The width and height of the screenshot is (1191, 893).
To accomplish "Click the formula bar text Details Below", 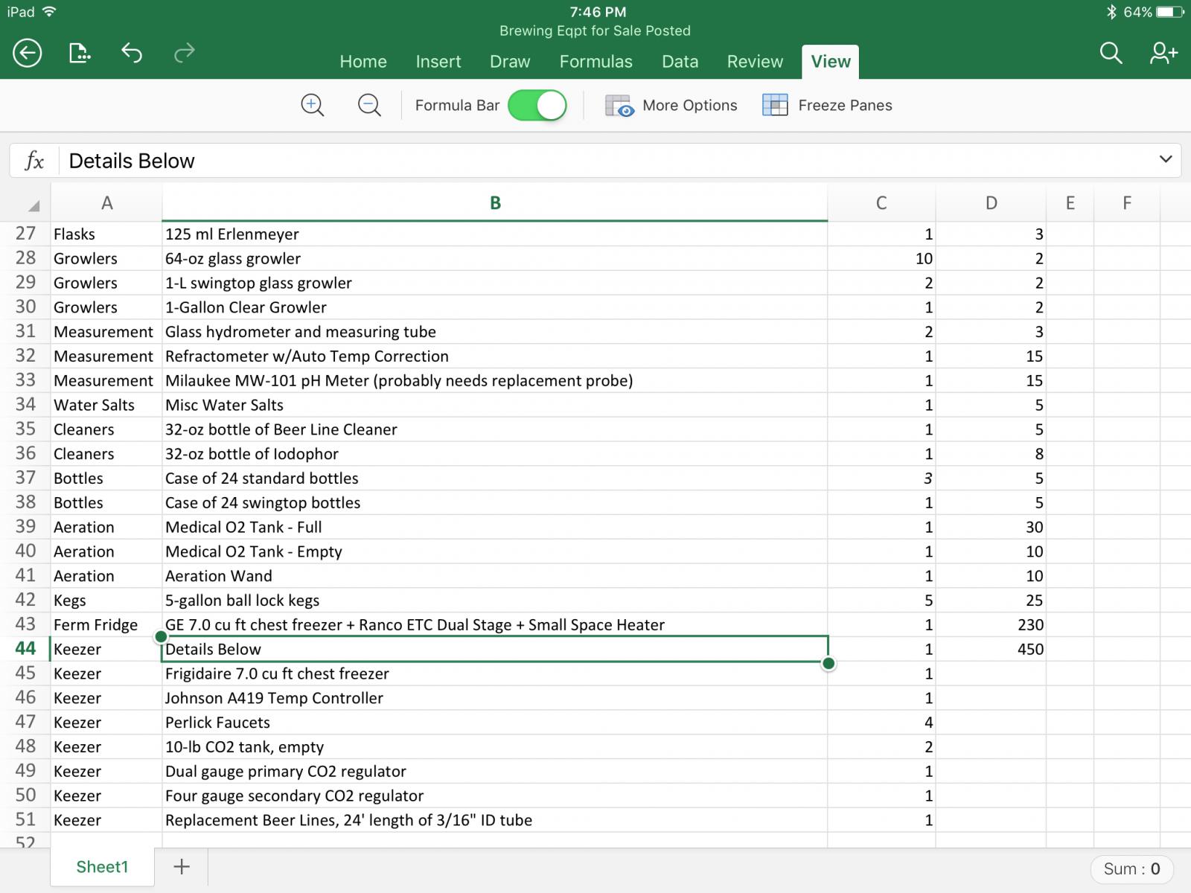I will (x=132, y=161).
